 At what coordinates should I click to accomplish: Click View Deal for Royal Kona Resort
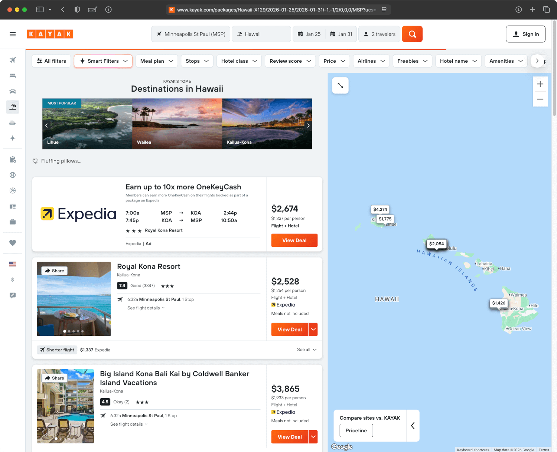click(289, 329)
